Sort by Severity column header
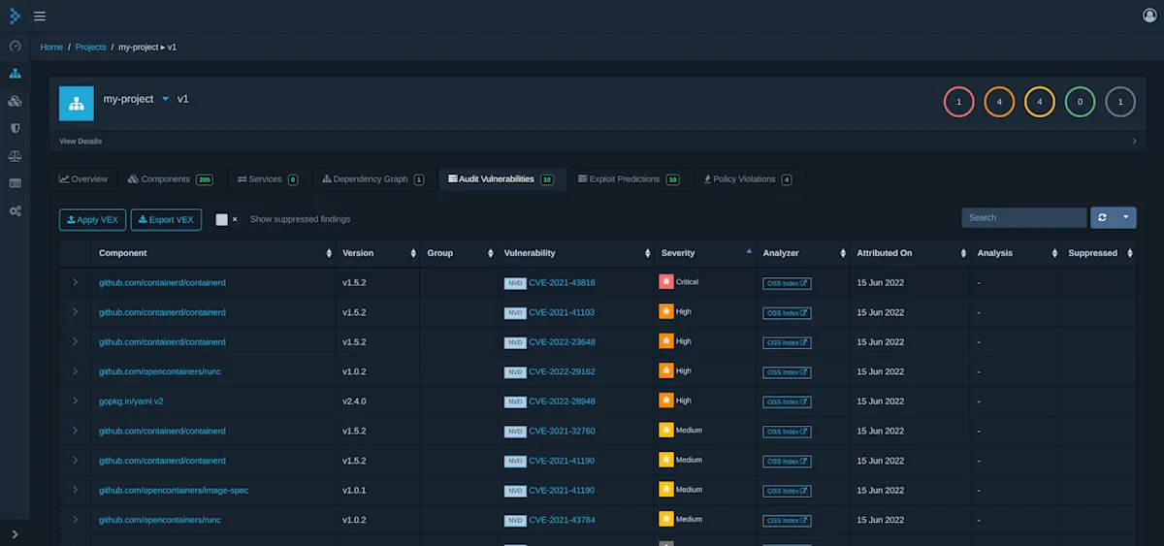Screen dimensions: 1164x546 (x=705, y=253)
